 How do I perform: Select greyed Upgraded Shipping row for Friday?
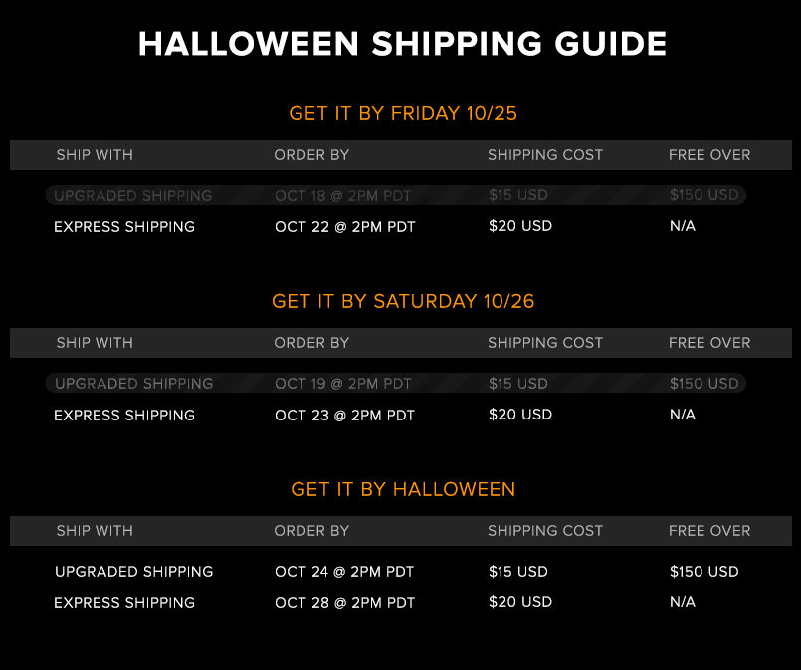pos(396,195)
